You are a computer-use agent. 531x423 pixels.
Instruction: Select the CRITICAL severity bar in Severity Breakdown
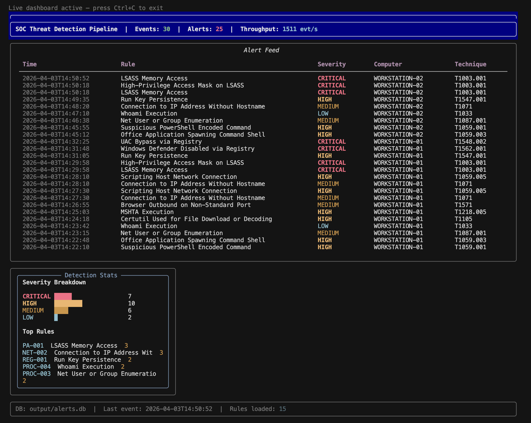pyautogui.click(x=63, y=296)
